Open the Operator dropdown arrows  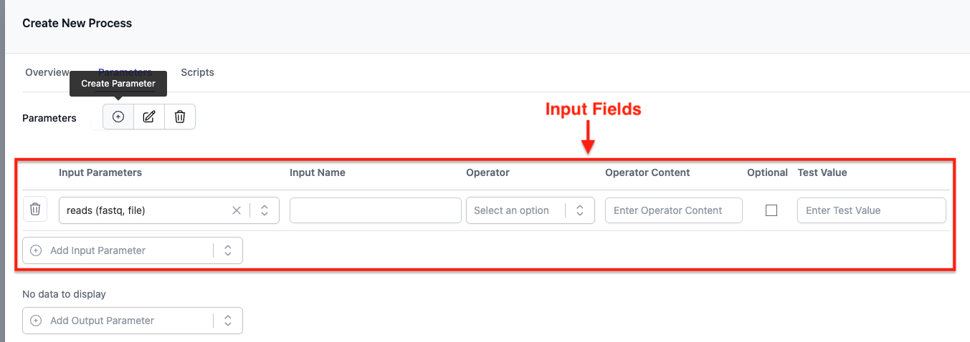click(x=580, y=210)
